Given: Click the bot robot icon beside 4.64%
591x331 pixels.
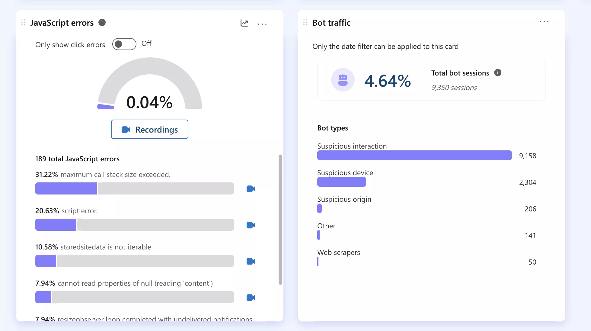Looking at the screenshot, I should coord(343,80).
